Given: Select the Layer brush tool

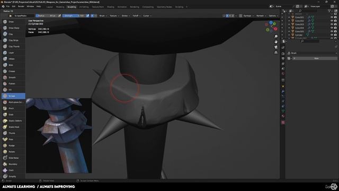Looking at the screenshot, I should click(x=13, y=53).
